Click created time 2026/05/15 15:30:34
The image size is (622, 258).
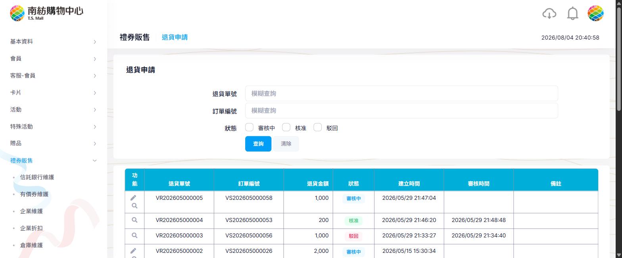point(409,251)
